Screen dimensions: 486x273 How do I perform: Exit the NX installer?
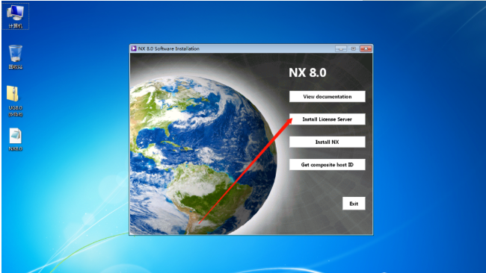[354, 204]
